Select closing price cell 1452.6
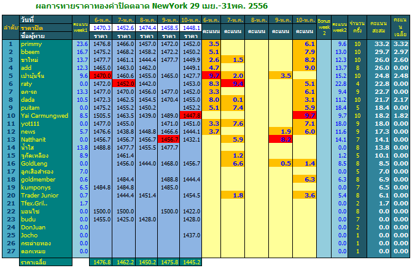This screenshot has width=412, height=268. (x=124, y=28)
